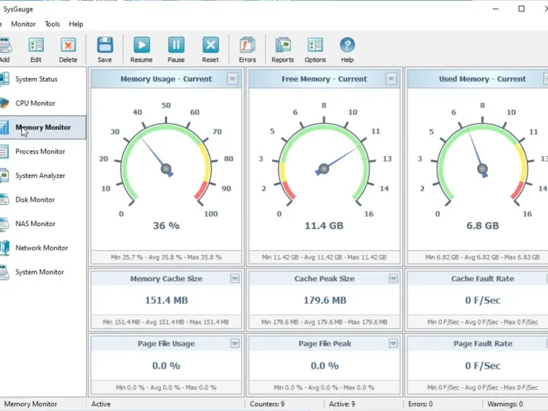Select Disk Monitor in the sidebar
The image size is (548, 411).
(x=35, y=200)
